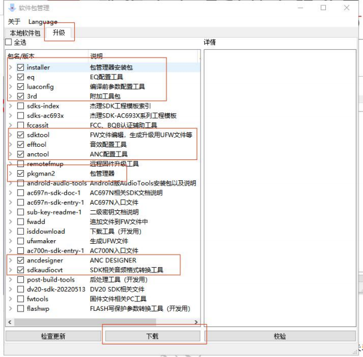This screenshot has width=363, height=357.
Task: Select the sub-key-readme-1 row
Action: click(103, 212)
